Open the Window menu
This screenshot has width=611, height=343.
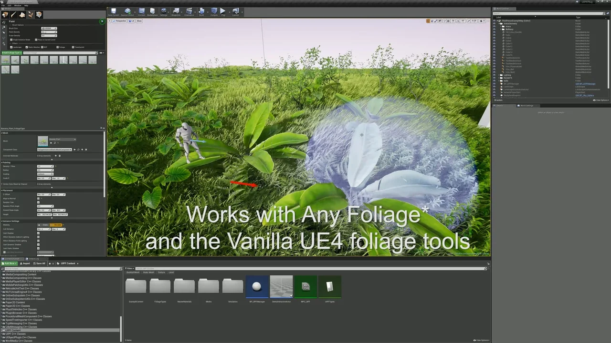click(17, 5)
